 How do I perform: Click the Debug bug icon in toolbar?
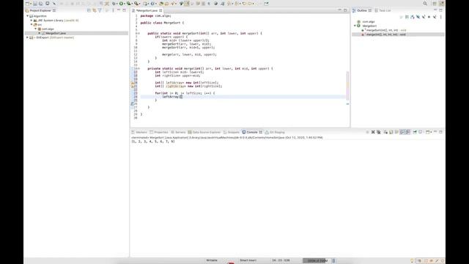pyautogui.click(x=114, y=4)
